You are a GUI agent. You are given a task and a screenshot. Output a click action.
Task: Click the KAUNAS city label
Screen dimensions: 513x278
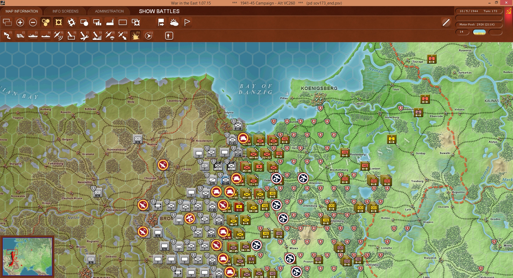pos(492,101)
